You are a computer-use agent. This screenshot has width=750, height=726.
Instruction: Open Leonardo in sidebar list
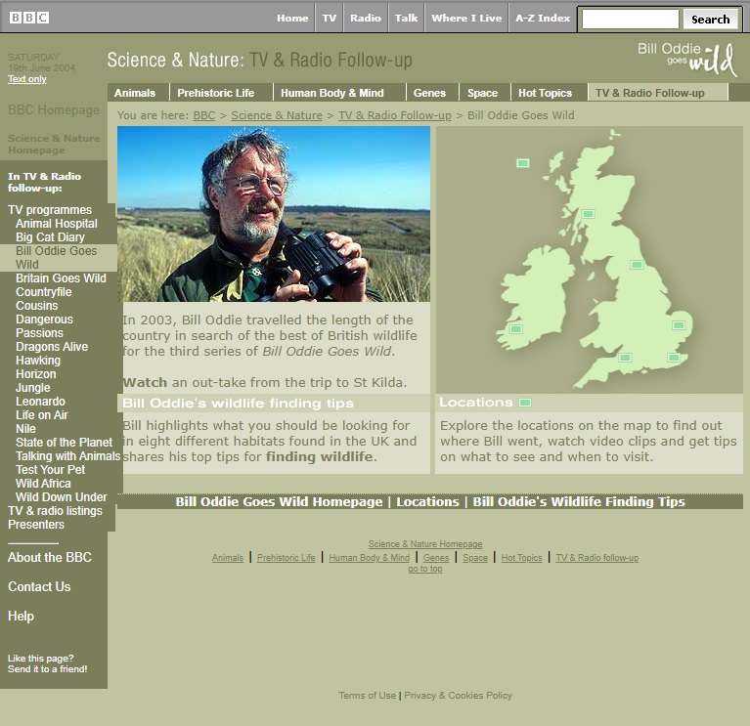[40, 402]
